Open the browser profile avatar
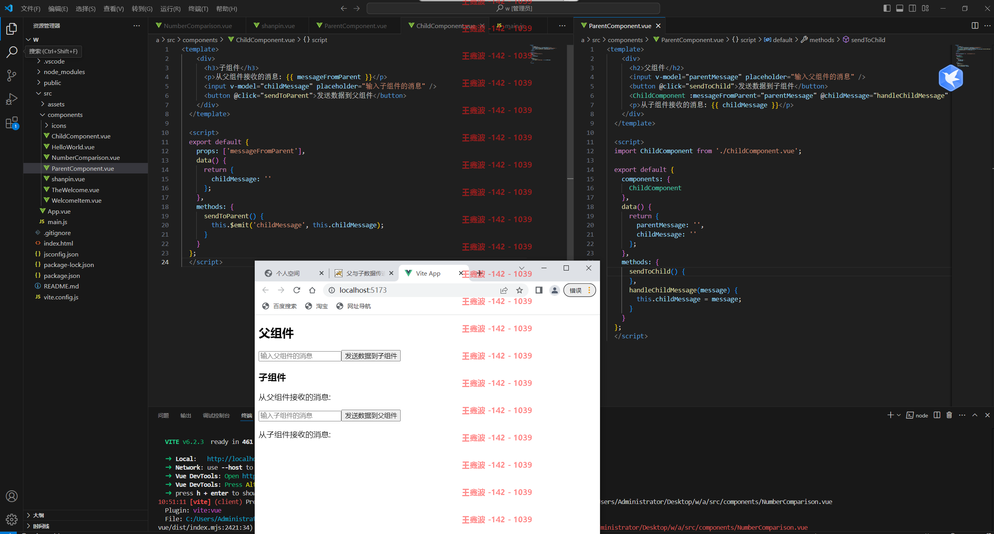The width and height of the screenshot is (994, 534). (x=554, y=290)
